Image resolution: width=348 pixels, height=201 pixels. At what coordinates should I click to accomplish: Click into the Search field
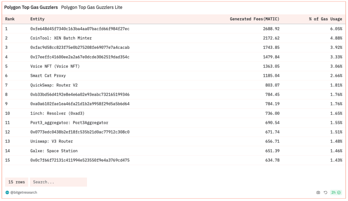pyautogui.click(x=58, y=182)
